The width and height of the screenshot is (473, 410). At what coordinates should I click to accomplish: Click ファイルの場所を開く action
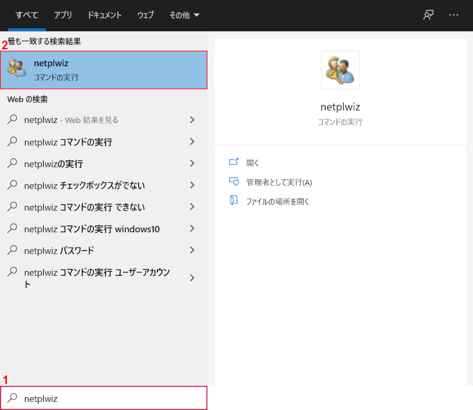tap(278, 201)
